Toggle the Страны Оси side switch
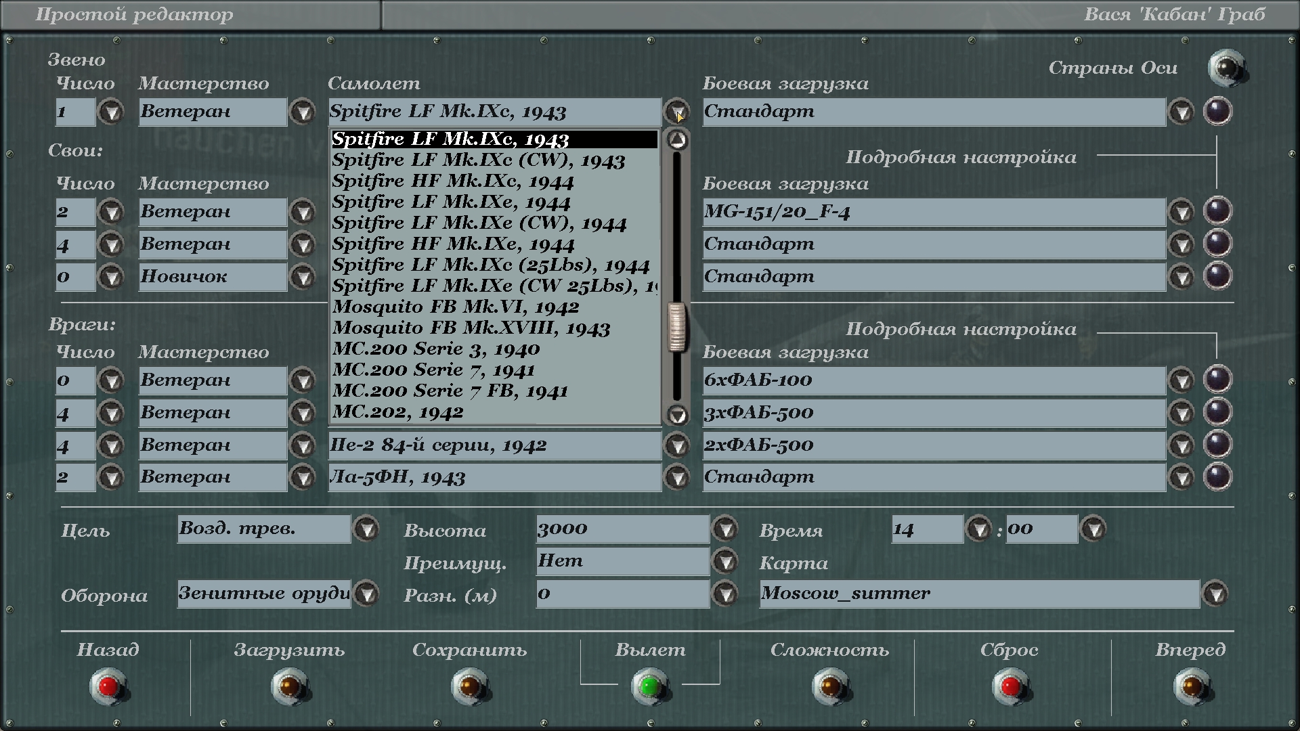 pyautogui.click(x=1226, y=68)
